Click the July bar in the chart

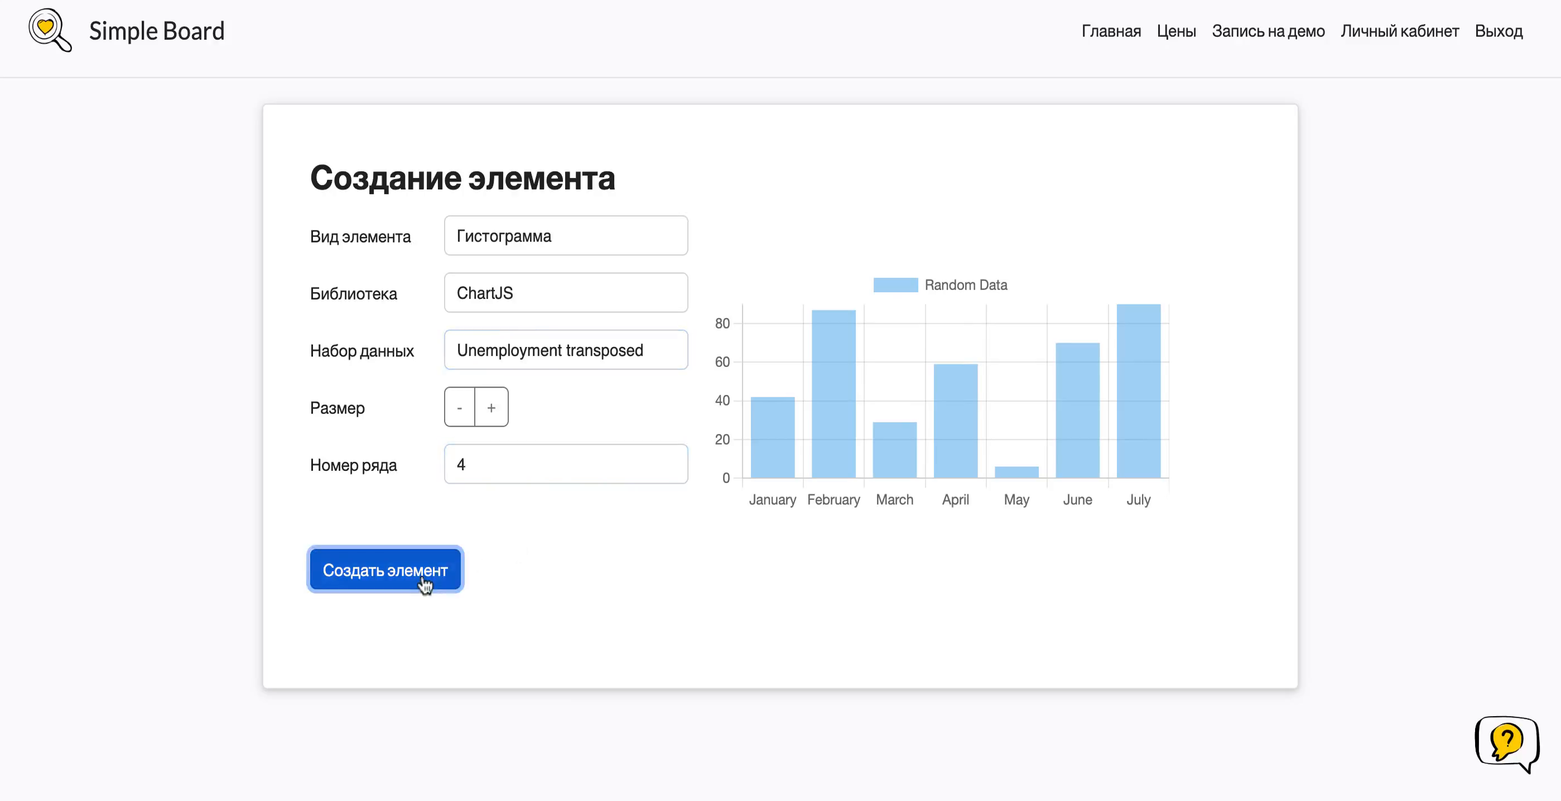1138,391
